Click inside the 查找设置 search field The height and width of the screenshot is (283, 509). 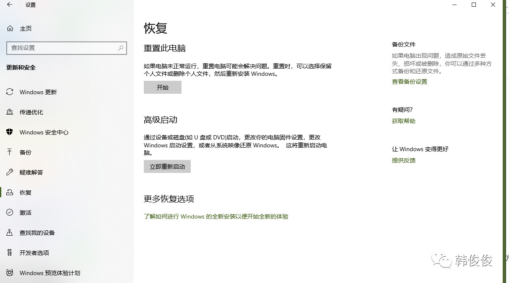click(63, 48)
